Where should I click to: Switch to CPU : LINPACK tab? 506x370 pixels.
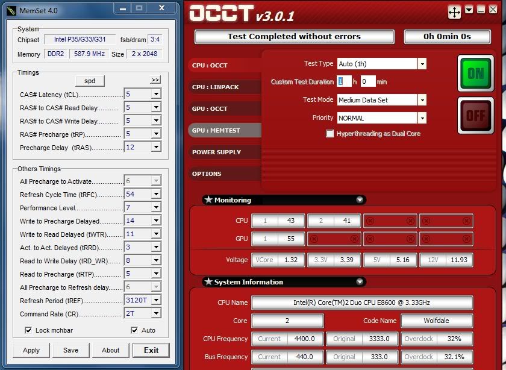point(225,87)
